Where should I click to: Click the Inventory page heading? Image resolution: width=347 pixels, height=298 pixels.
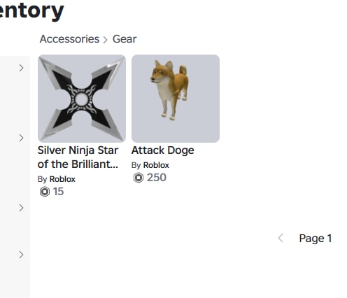pos(31,10)
